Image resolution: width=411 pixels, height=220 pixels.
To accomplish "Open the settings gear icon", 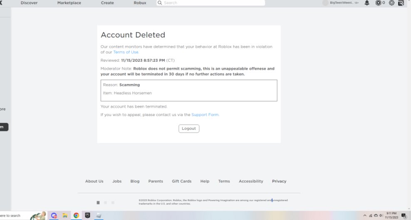I will pyautogui.click(x=391, y=3).
